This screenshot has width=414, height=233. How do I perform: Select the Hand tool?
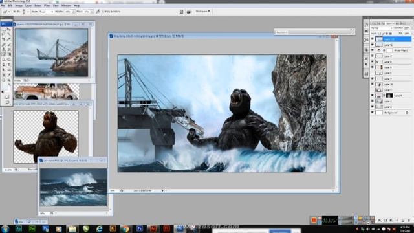tap(3, 80)
